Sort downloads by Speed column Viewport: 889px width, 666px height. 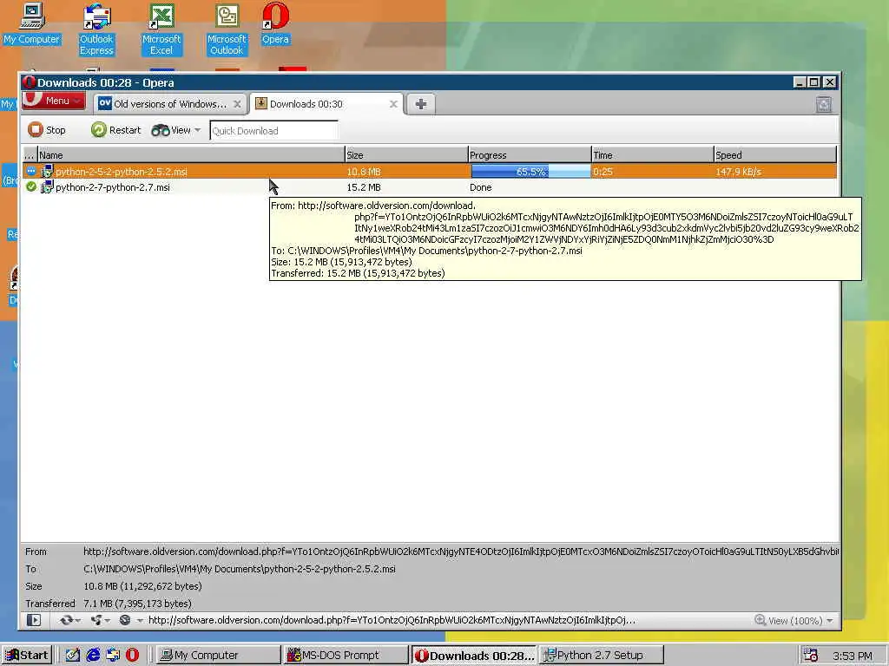775,155
